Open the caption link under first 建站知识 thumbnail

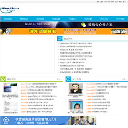(10, 97)
